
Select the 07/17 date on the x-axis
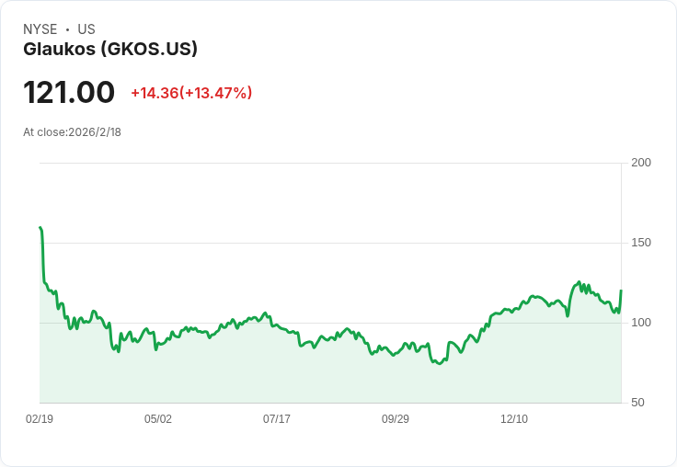point(277,419)
